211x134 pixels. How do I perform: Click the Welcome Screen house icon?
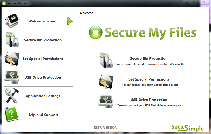tap(12, 21)
